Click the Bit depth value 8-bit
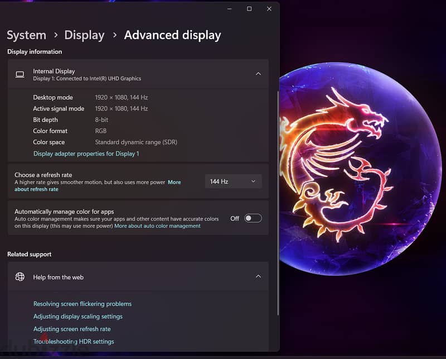The height and width of the screenshot is (359, 446). 101,119
